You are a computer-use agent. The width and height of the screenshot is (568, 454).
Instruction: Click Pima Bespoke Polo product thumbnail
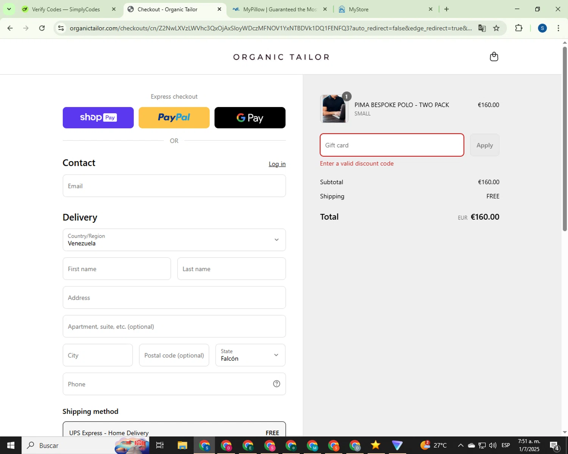click(334, 109)
